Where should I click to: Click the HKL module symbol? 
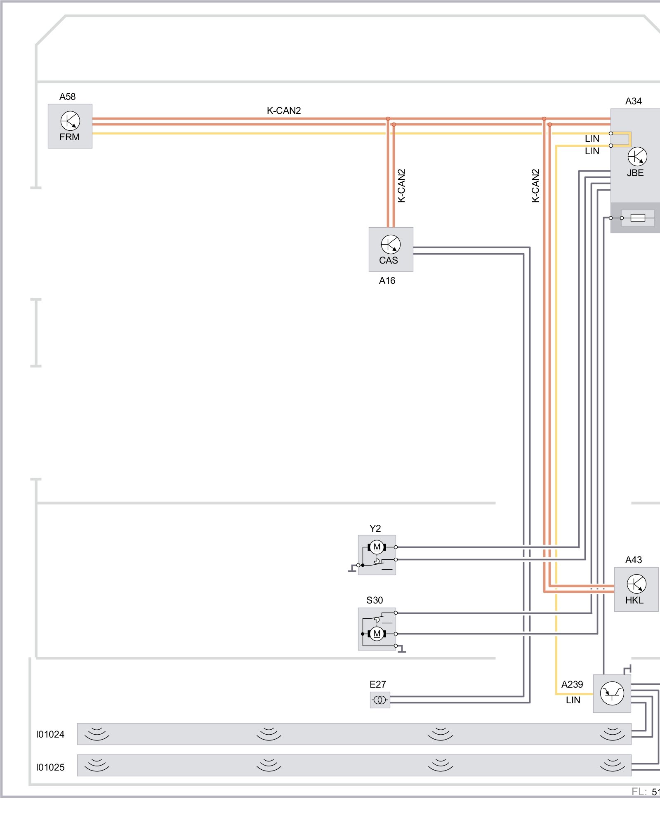636,584
